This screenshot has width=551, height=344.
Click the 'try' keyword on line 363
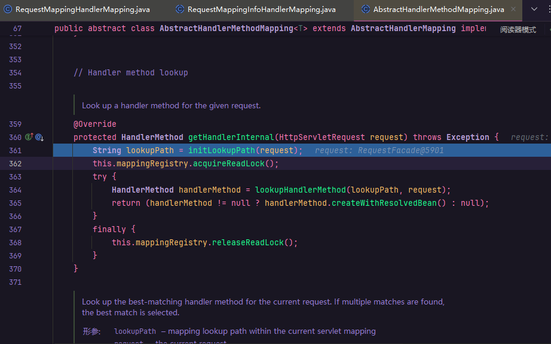coord(100,176)
